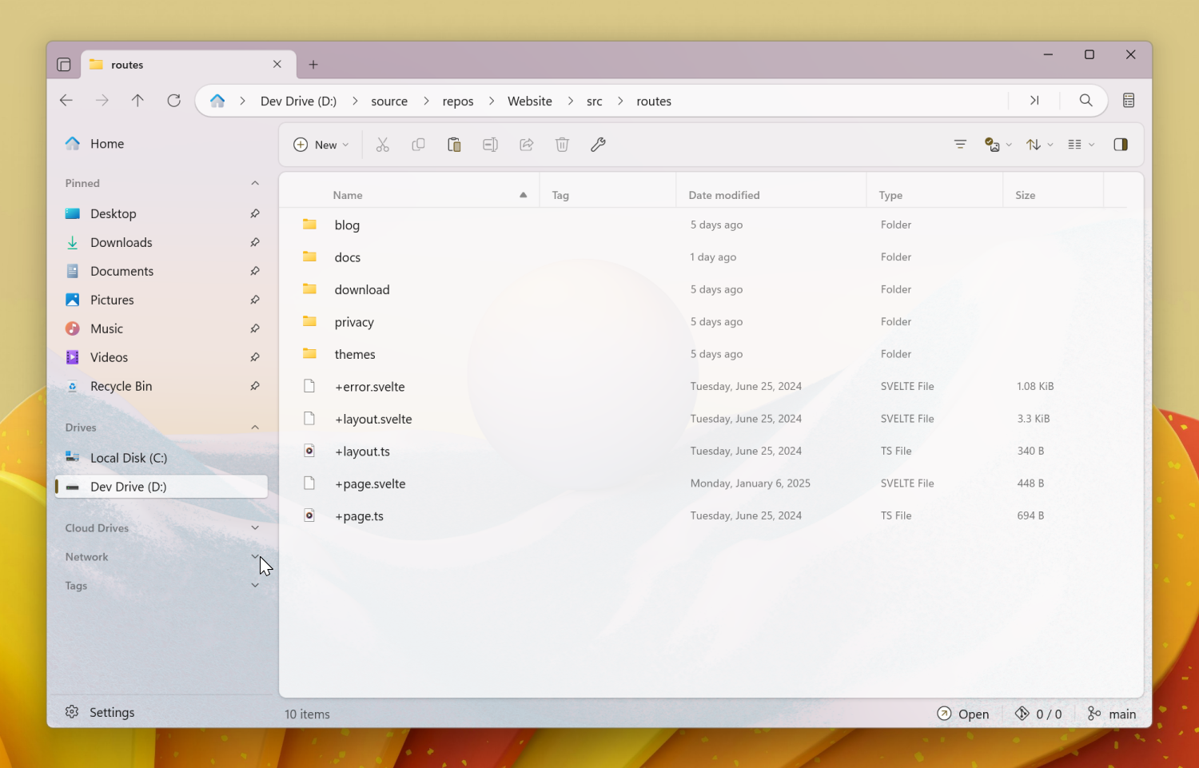Click the Rename icon in toolbar
1199x768 pixels.
coord(490,145)
